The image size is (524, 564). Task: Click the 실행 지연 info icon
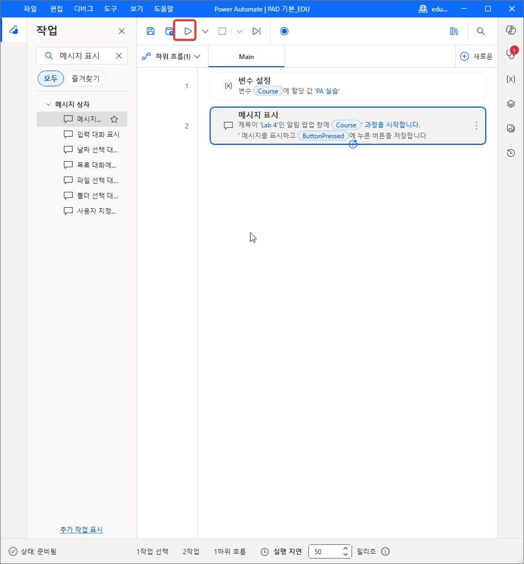(385, 551)
